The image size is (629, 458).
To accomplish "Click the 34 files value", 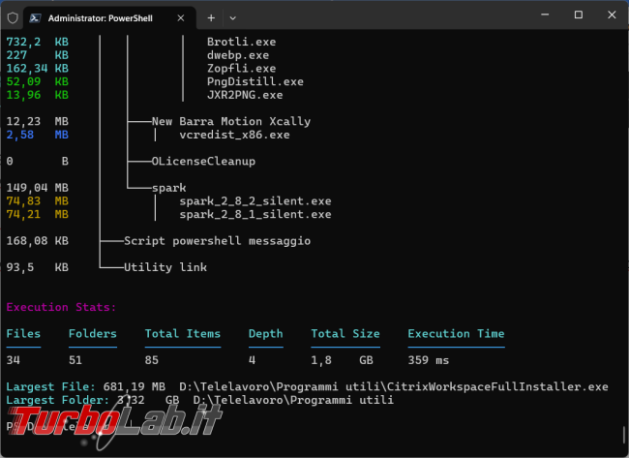I will (x=14, y=360).
